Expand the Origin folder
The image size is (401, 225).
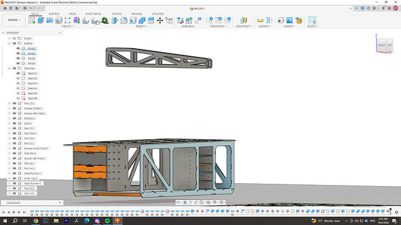pyautogui.click(x=9, y=38)
